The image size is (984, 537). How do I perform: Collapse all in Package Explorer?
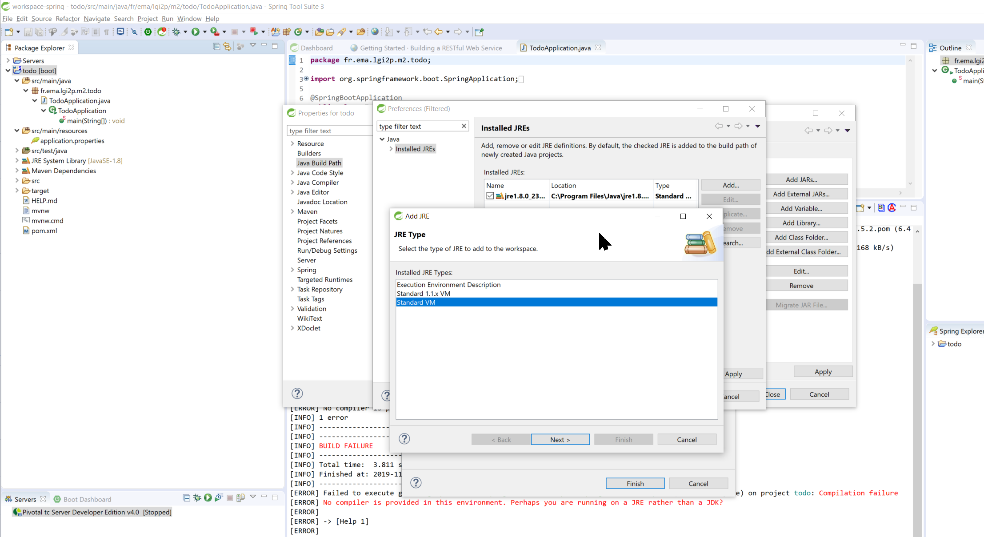click(216, 46)
